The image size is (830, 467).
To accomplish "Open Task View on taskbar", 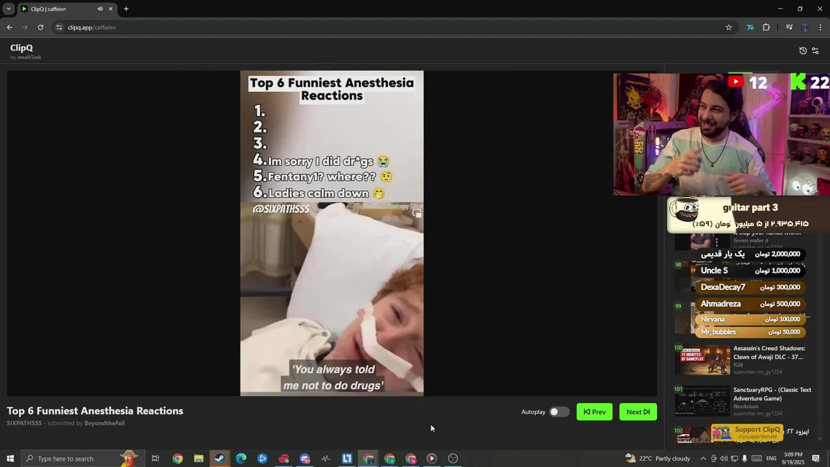I will (156, 459).
